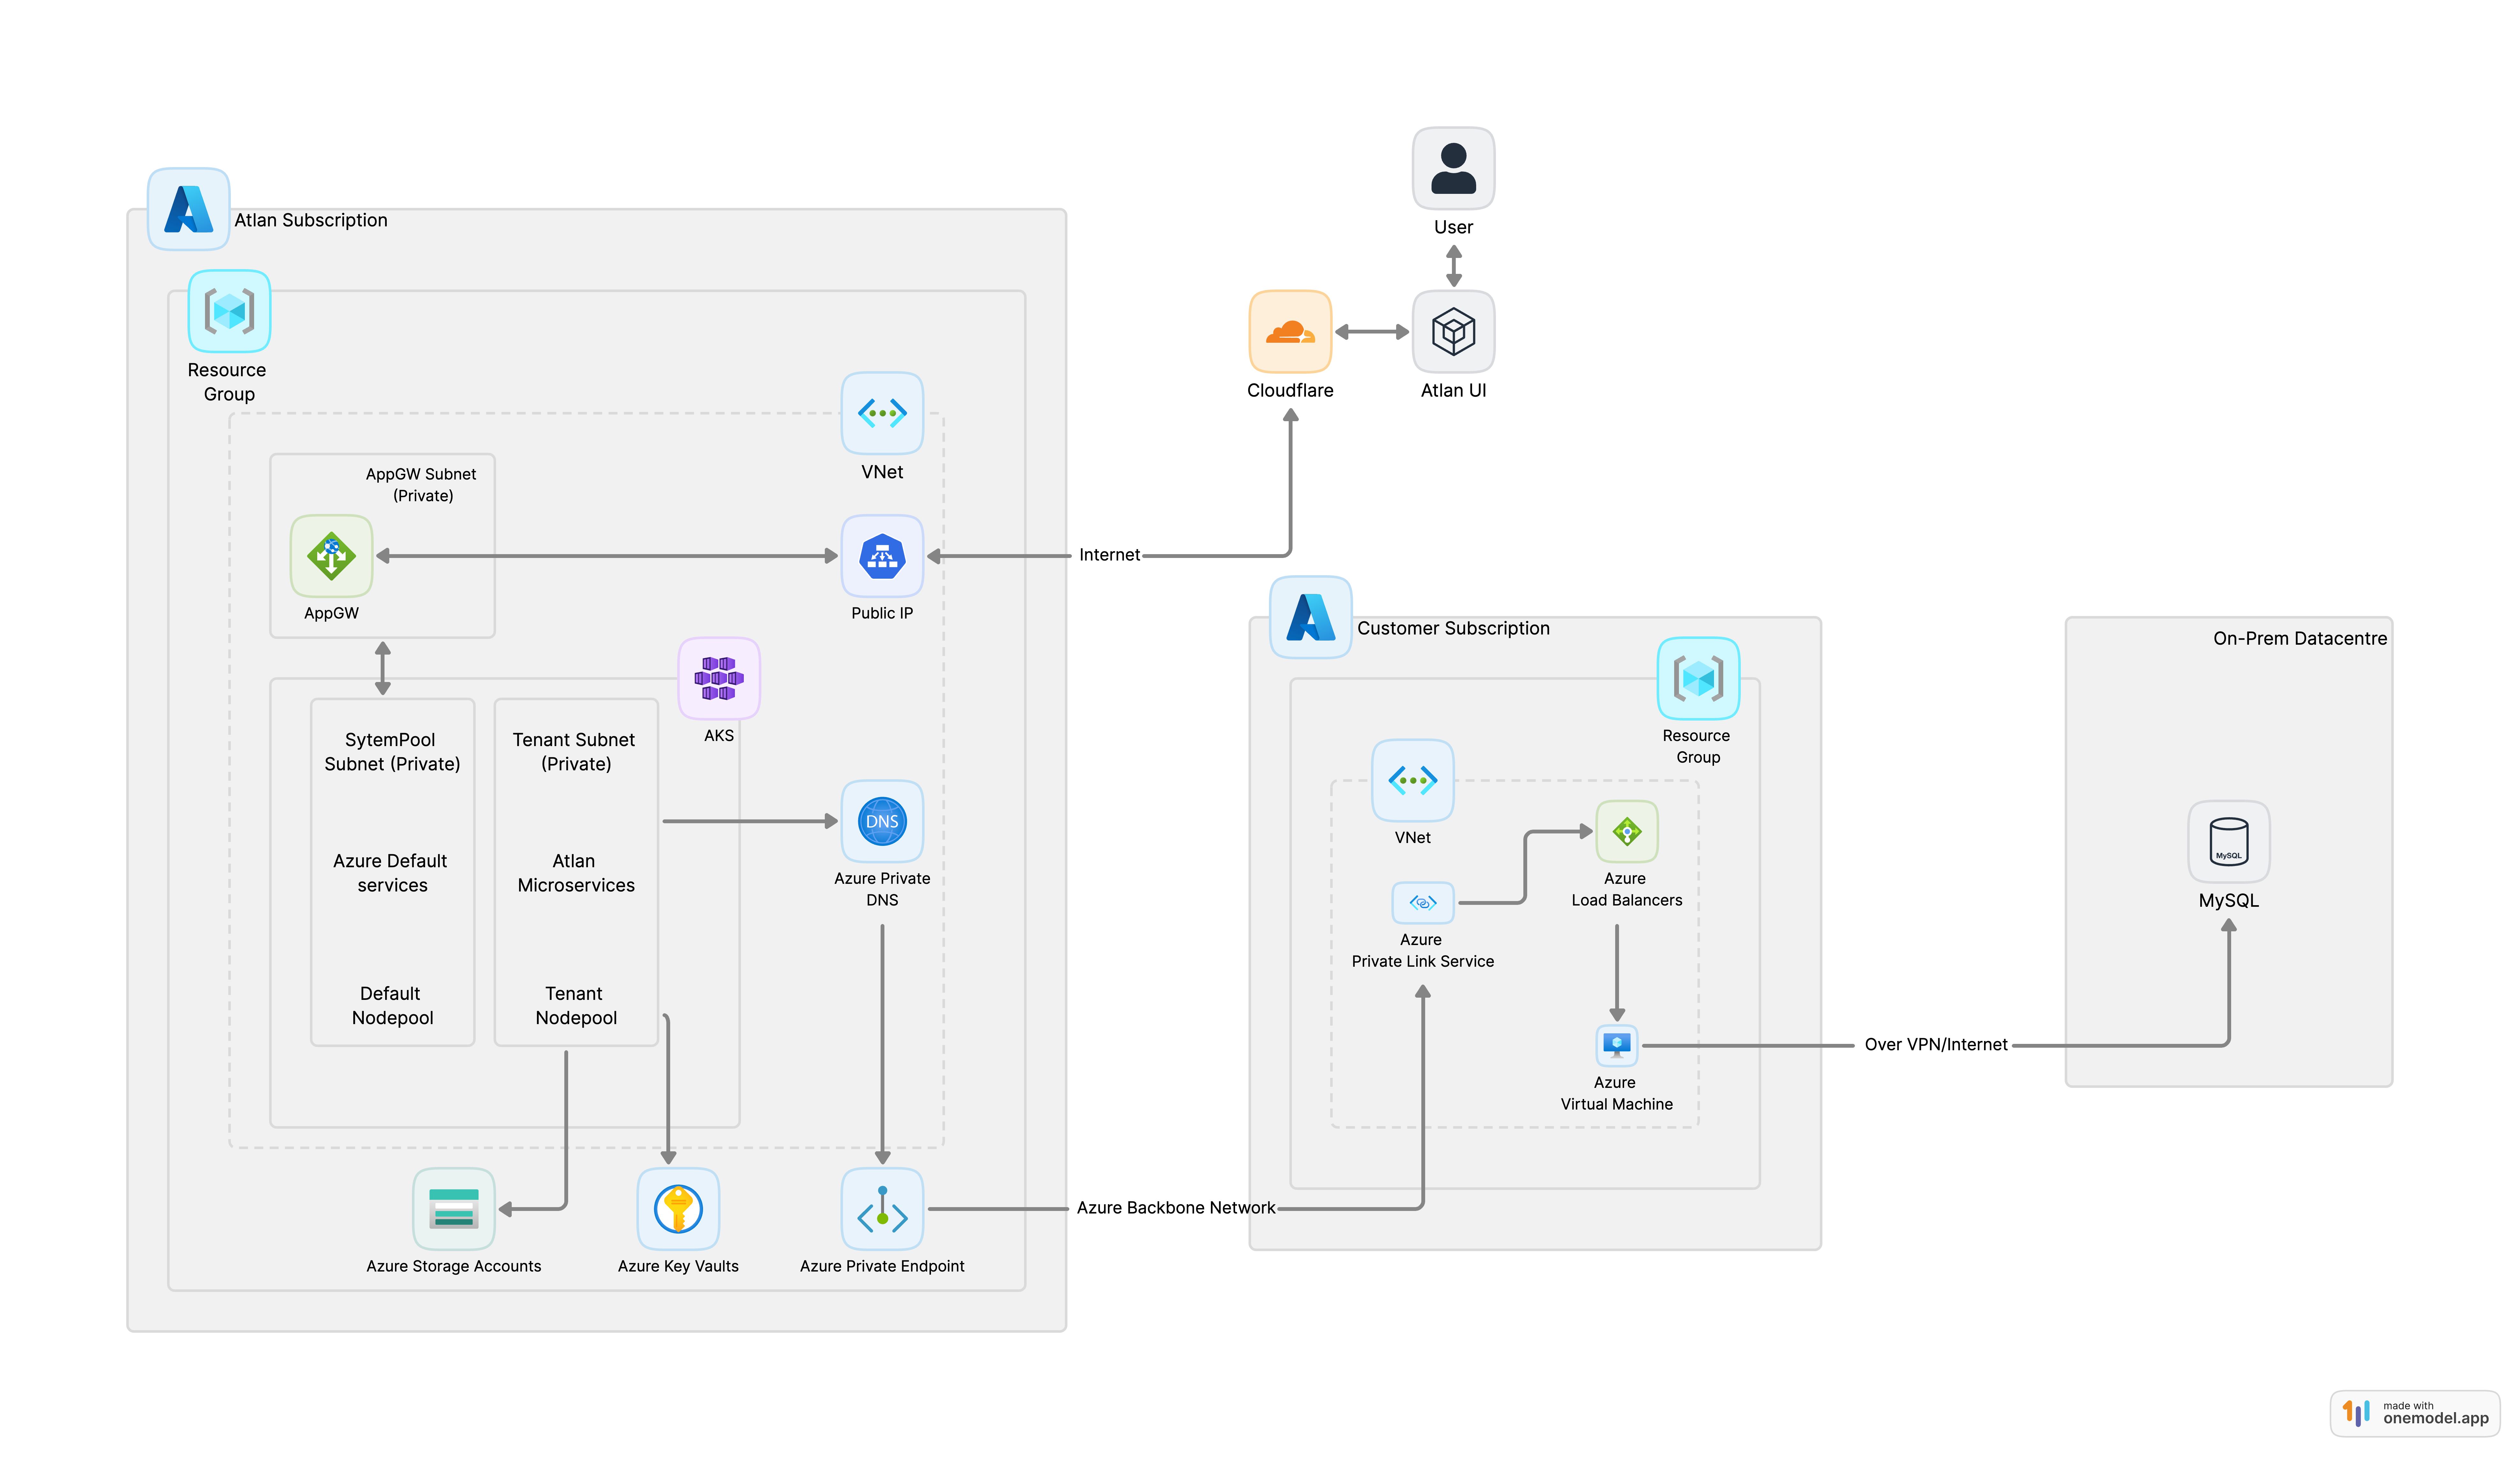Viewport: 2520px width, 1459px height.
Task: Select the Azure Backbone Network label
Action: tap(1176, 1208)
